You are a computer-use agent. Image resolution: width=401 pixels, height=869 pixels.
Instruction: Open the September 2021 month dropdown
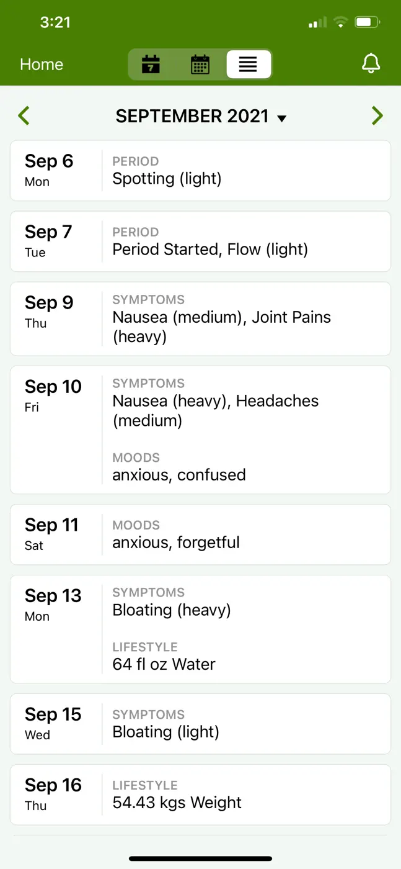[201, 116]
